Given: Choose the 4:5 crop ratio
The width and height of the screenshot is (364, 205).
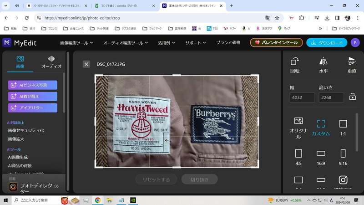Looking at the screenshot, I should click(x=298, y=157).
